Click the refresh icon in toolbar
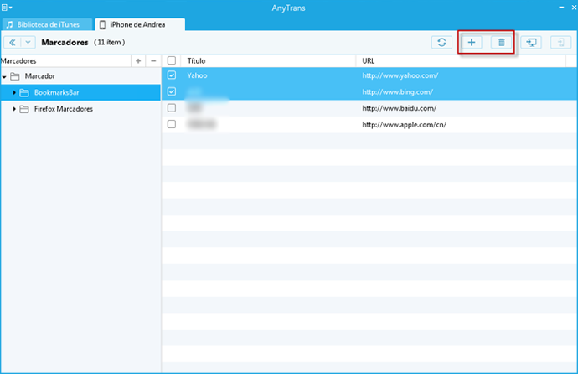This screenshot has width=578, height=374. [x=441, y=43]
